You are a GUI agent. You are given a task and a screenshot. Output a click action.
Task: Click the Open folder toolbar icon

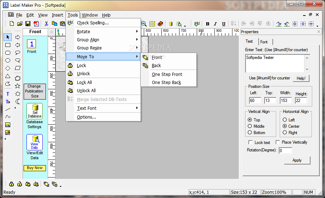point(20,24)
